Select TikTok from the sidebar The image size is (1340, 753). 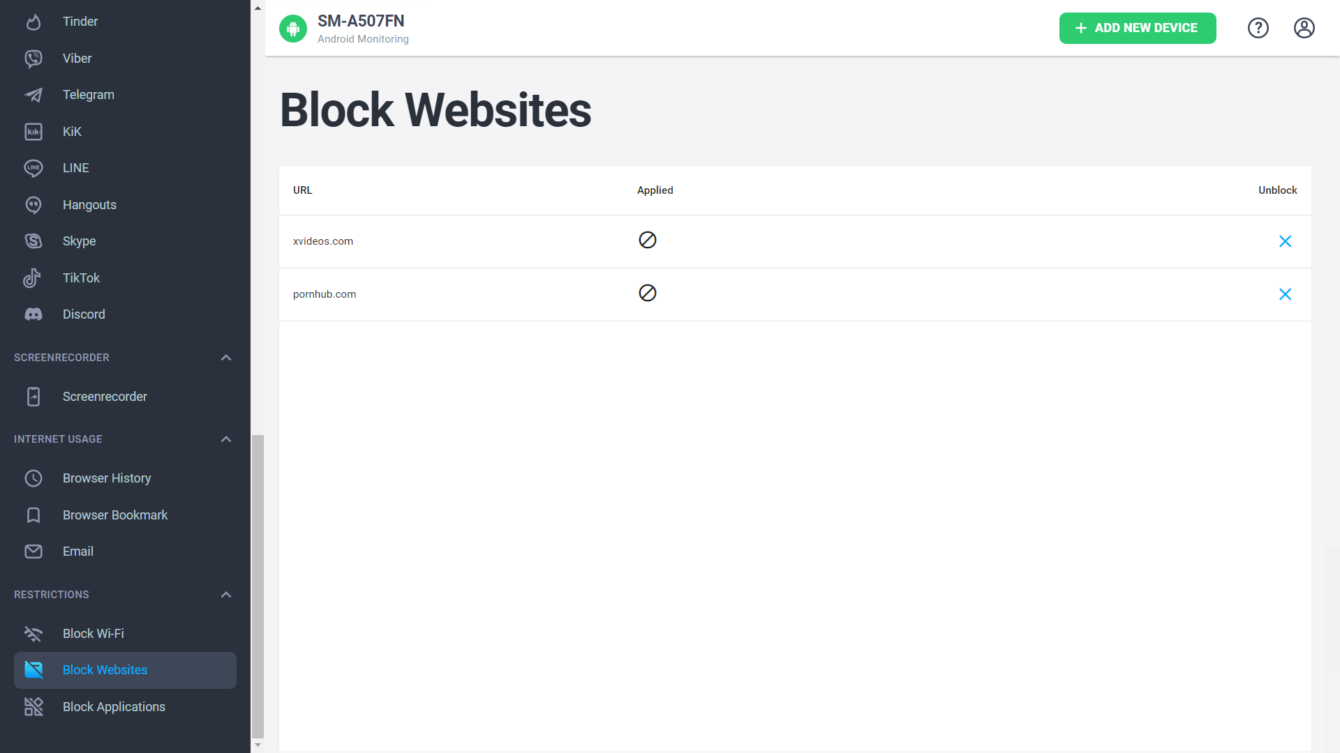125,278
